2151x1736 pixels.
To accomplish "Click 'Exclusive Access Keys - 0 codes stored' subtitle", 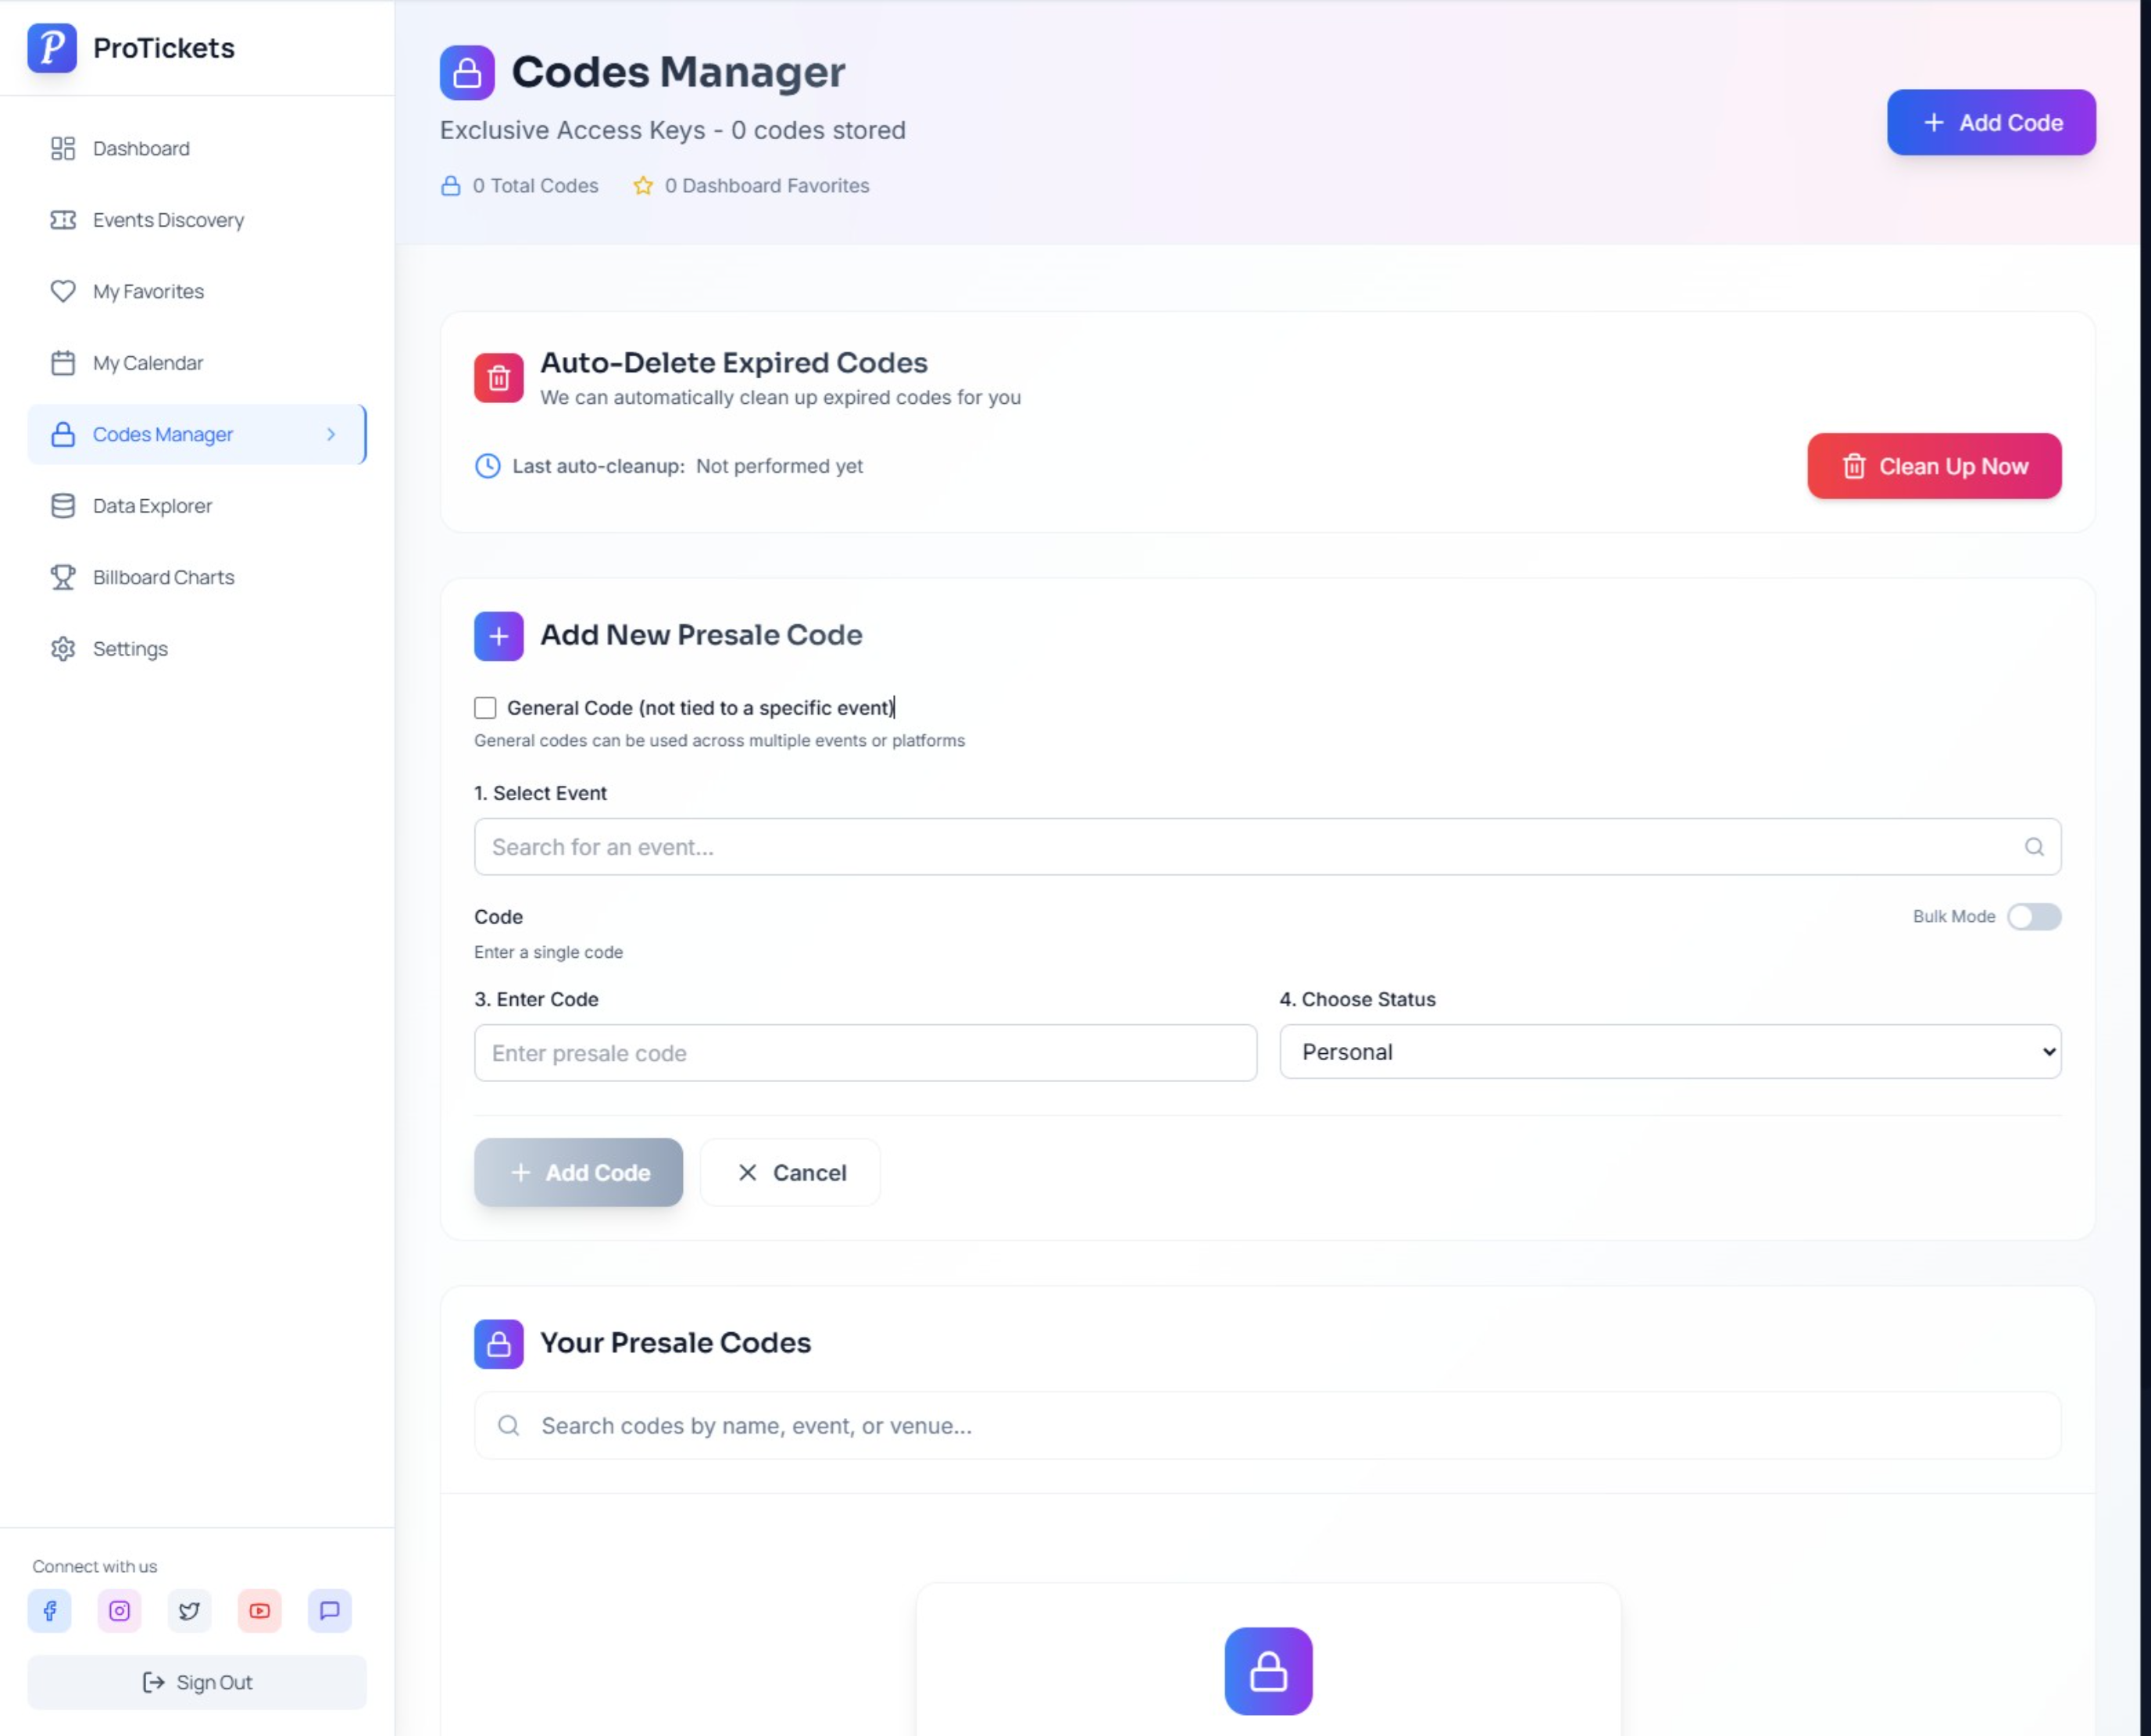I will click(x=672, y=130).
